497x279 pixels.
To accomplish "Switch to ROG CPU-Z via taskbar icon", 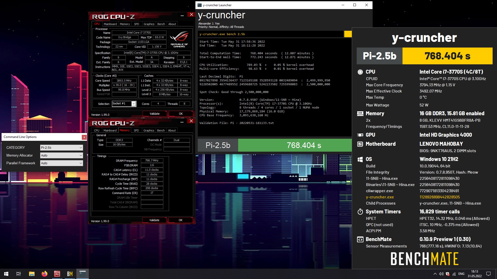I will (57, 274).
